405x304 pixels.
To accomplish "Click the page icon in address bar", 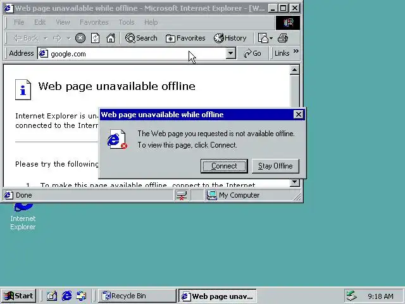I will pos(43,53).
